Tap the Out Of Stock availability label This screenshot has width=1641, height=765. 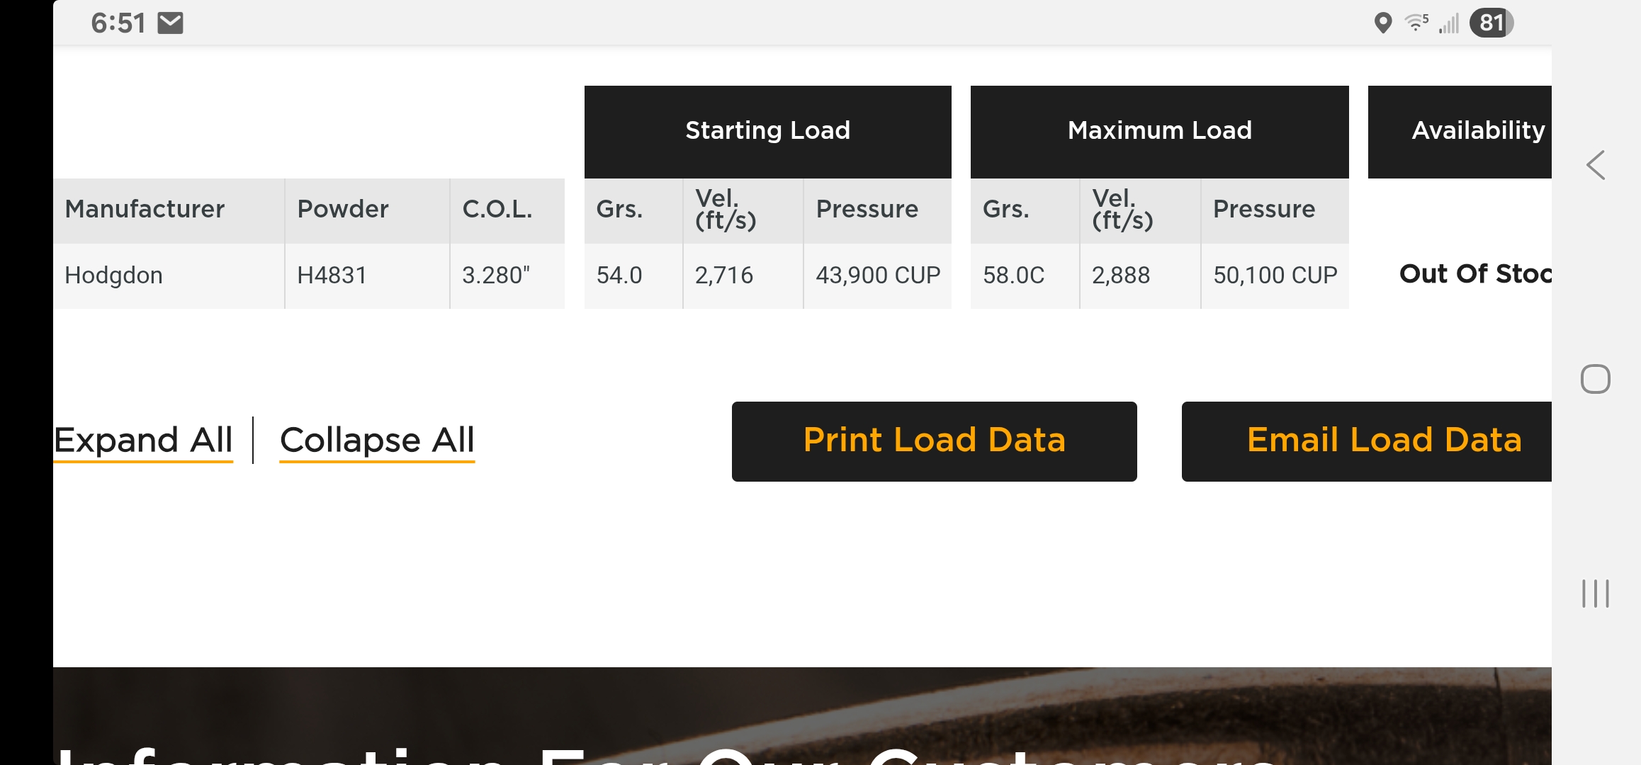(x=1474, y=274)
